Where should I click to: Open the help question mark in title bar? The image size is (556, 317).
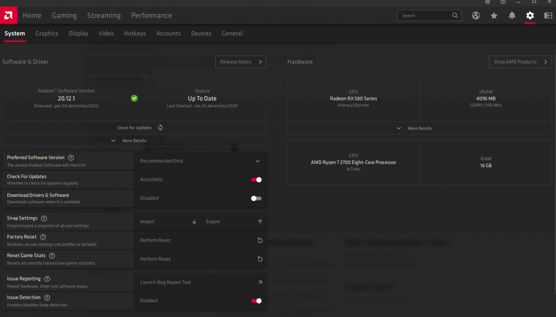503,2
